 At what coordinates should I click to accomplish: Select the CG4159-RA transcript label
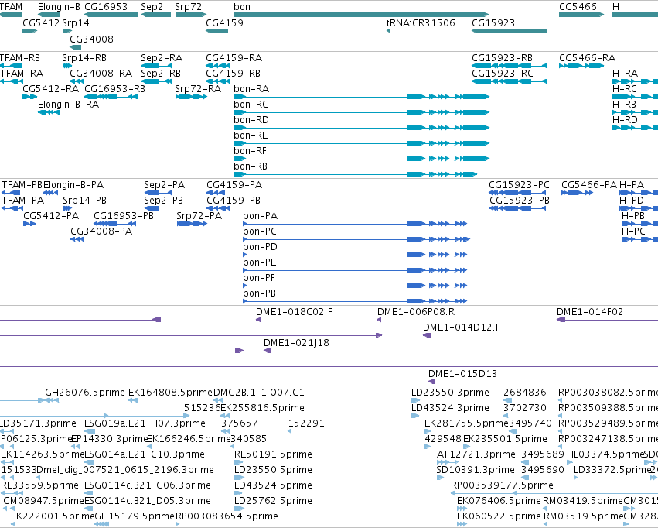coord(234,57)
